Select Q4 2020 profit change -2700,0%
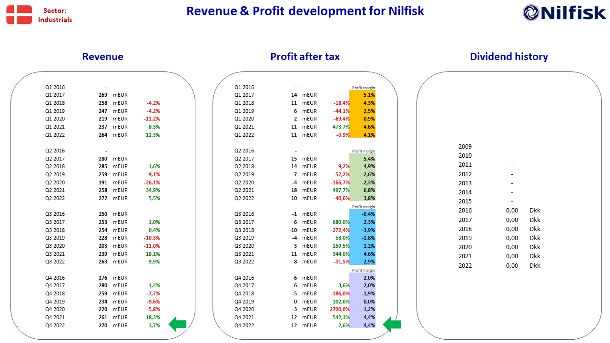The image size is (610, 343). click(x=339, y=310)
